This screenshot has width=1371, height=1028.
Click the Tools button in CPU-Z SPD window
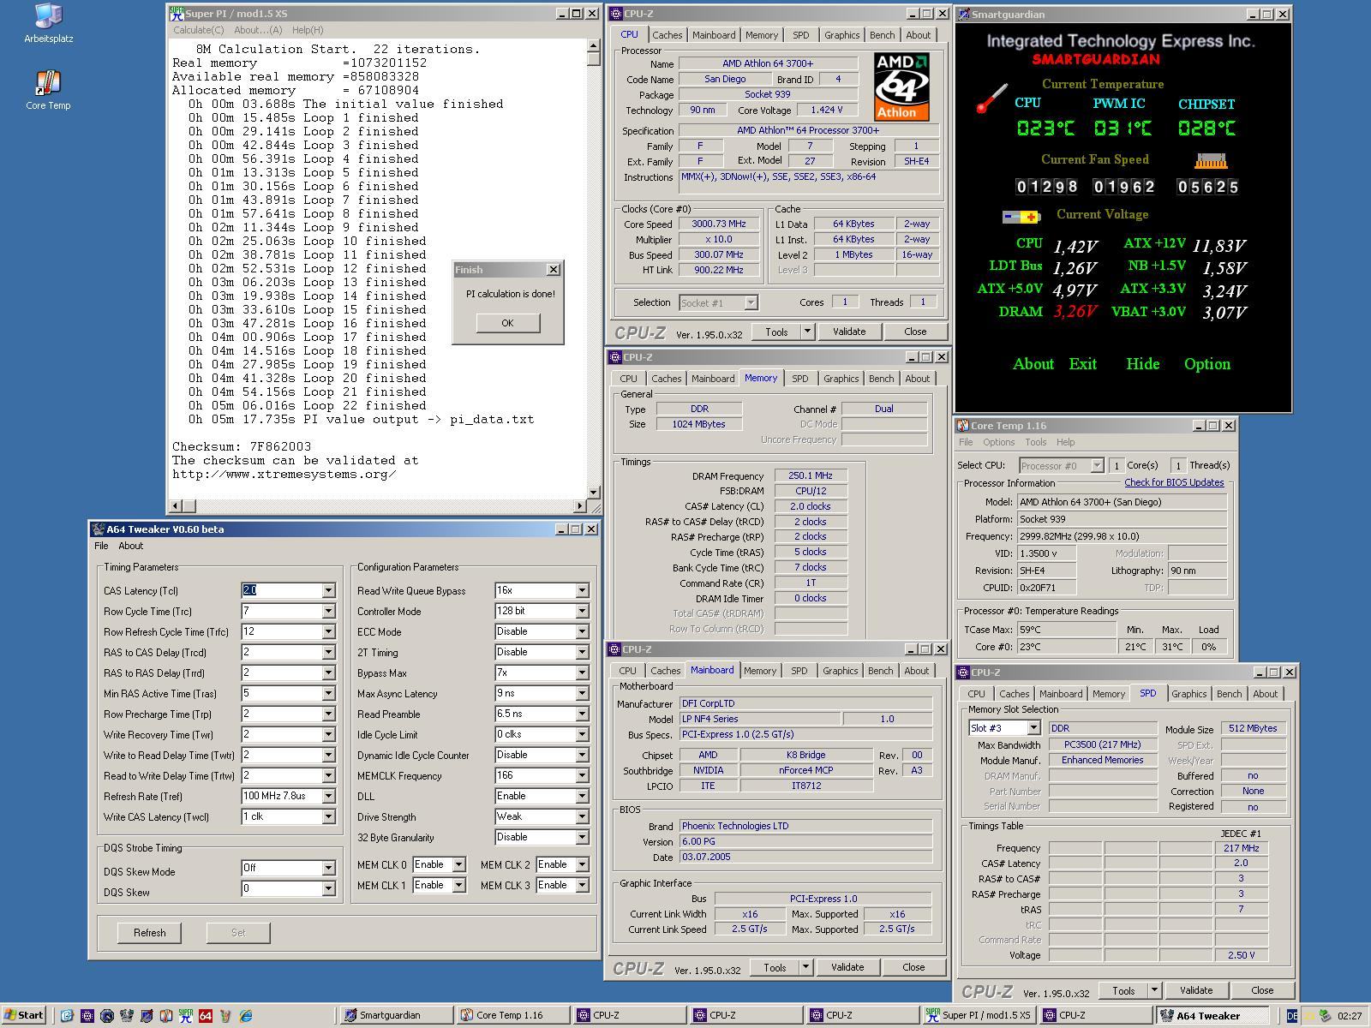1123,990
